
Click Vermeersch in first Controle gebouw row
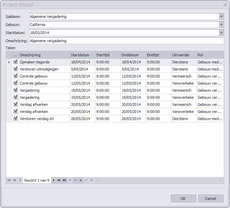pyautogui.click(x=184, y=76)
